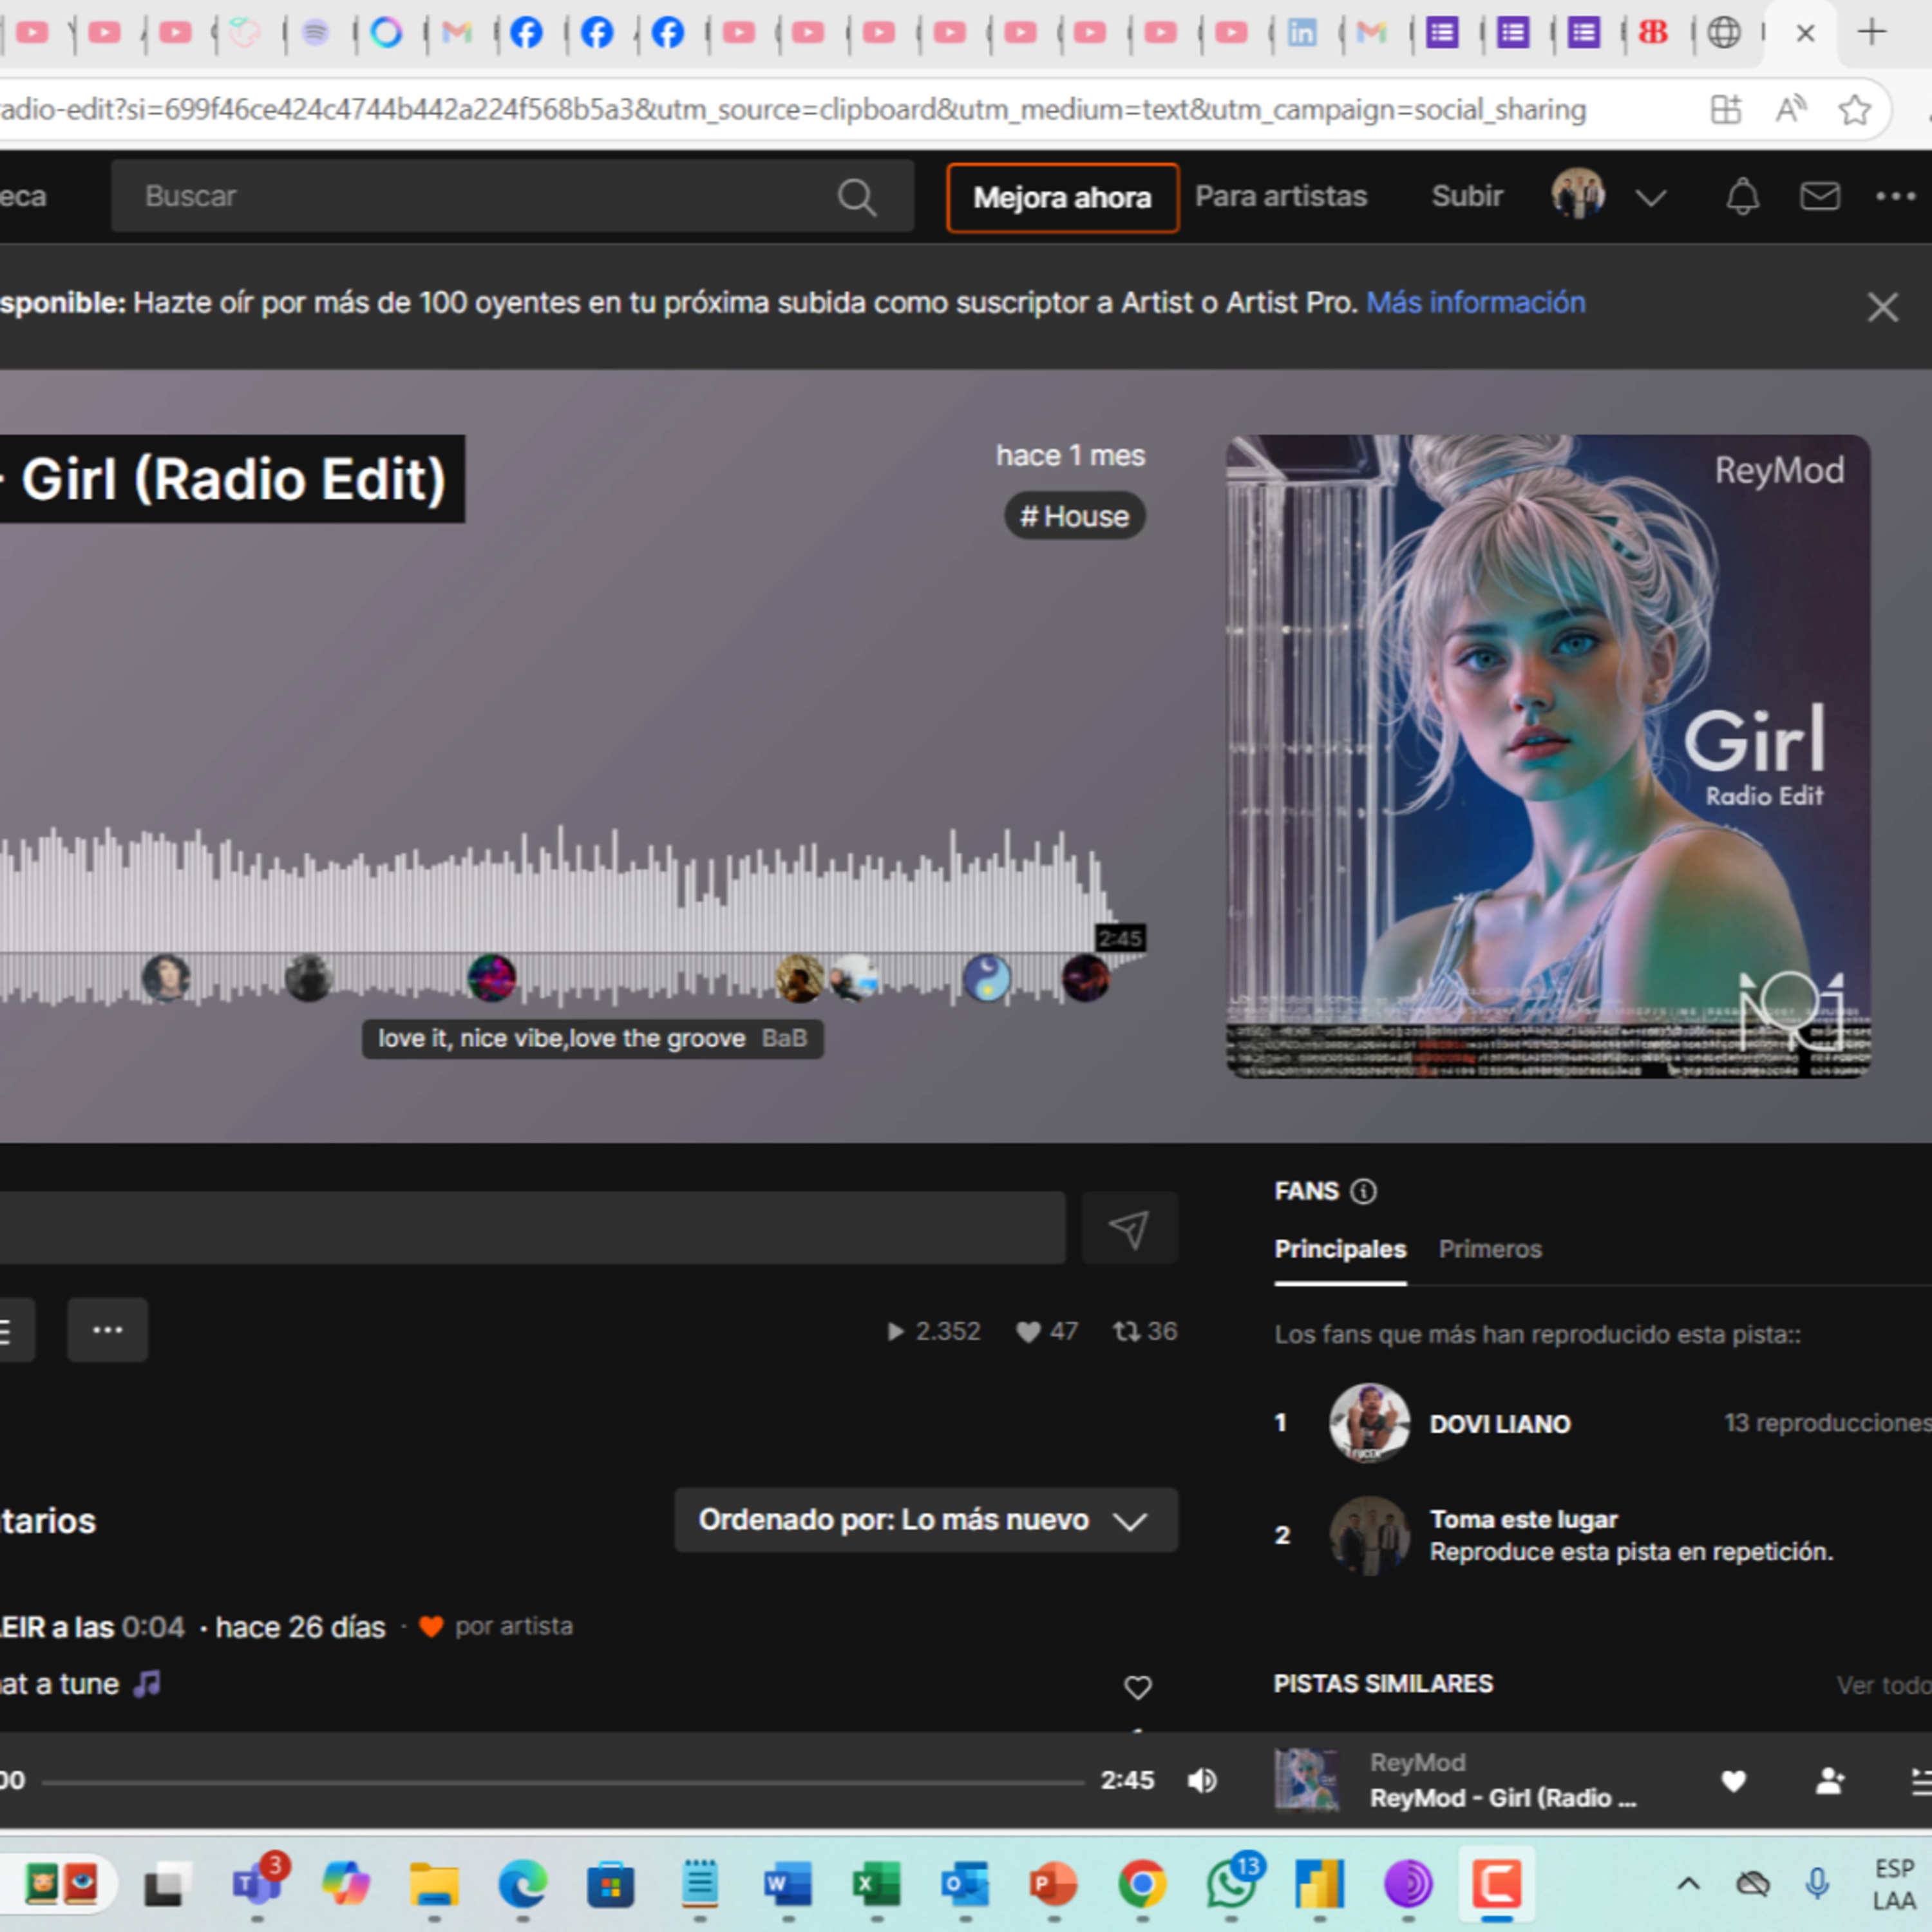Select the Primeros fans tab
The width and height of the screenshot is (1932, 1932).
coord(1490,1248)
